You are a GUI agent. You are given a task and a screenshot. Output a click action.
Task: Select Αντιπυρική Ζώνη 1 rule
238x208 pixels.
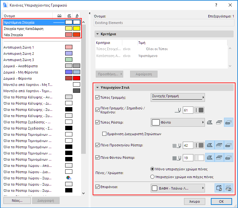tap(42, 47)
